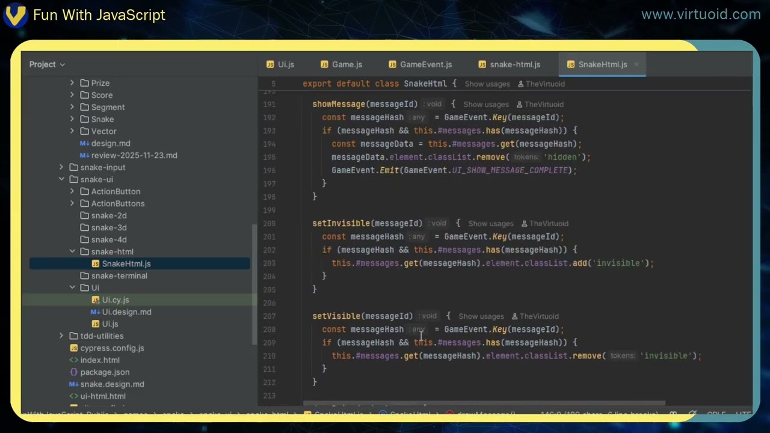Click the Segment folder icon
This screenshot has width=770, height=433.
(85, 107)
